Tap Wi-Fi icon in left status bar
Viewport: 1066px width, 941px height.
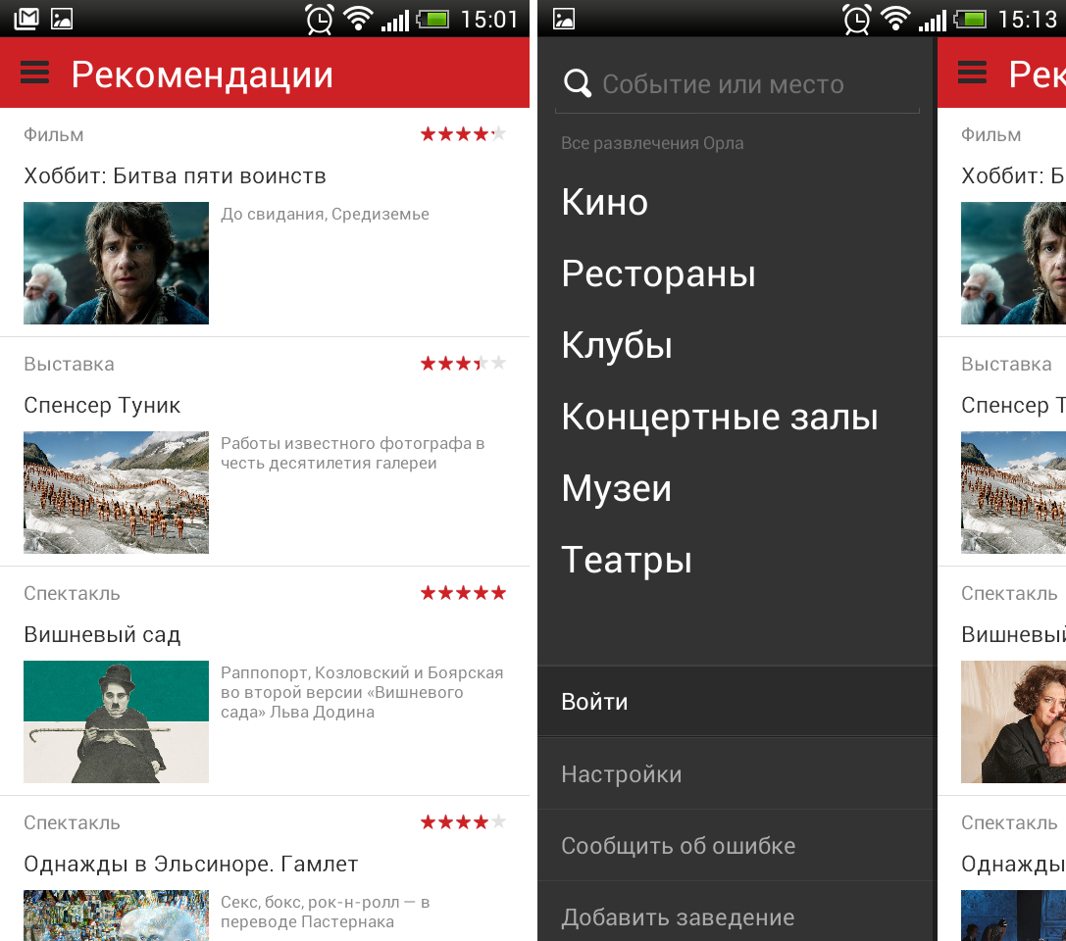point(358,19)
